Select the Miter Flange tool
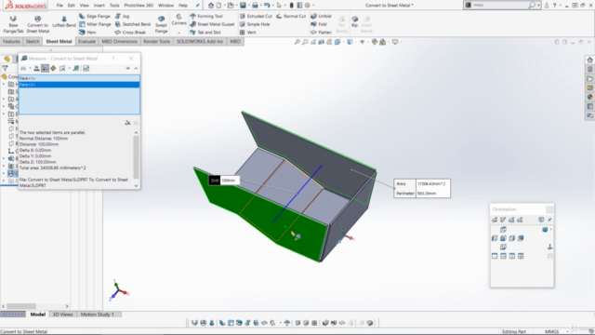 coord(95,24)
